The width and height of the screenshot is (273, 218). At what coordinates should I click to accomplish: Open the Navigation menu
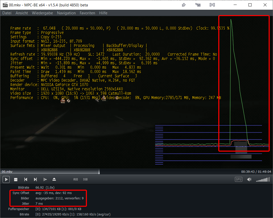(66, 13)
